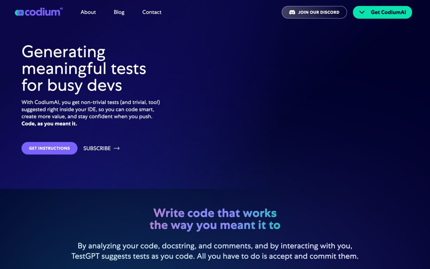Screen dimensions: 430x269
Task: Click the arrow icon beside Subscribe
Action: coord(117,148)
